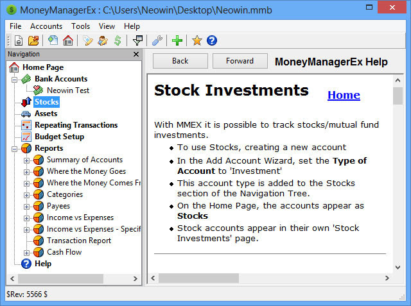411x306 pixels.
Task: Select Stocks in the navigation tree
Action: pos(47,102)
